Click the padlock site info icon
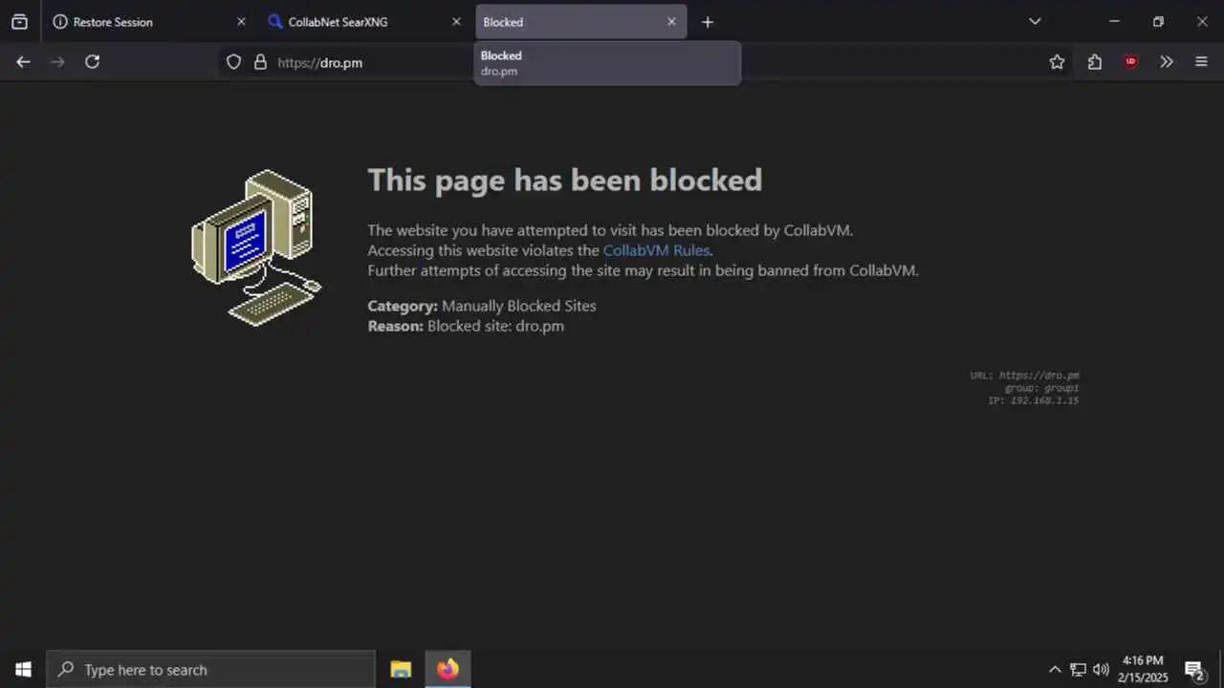The height and width of the screenshot is (688, 1224). coord(260,62)
